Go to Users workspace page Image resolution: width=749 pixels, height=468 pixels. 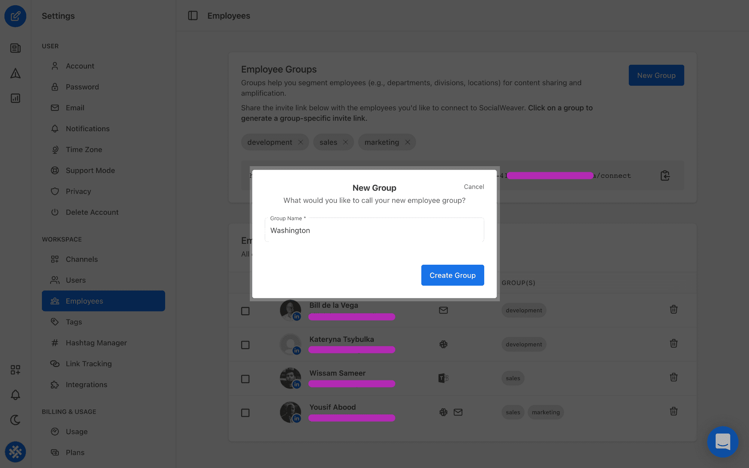tap(103, 280)
